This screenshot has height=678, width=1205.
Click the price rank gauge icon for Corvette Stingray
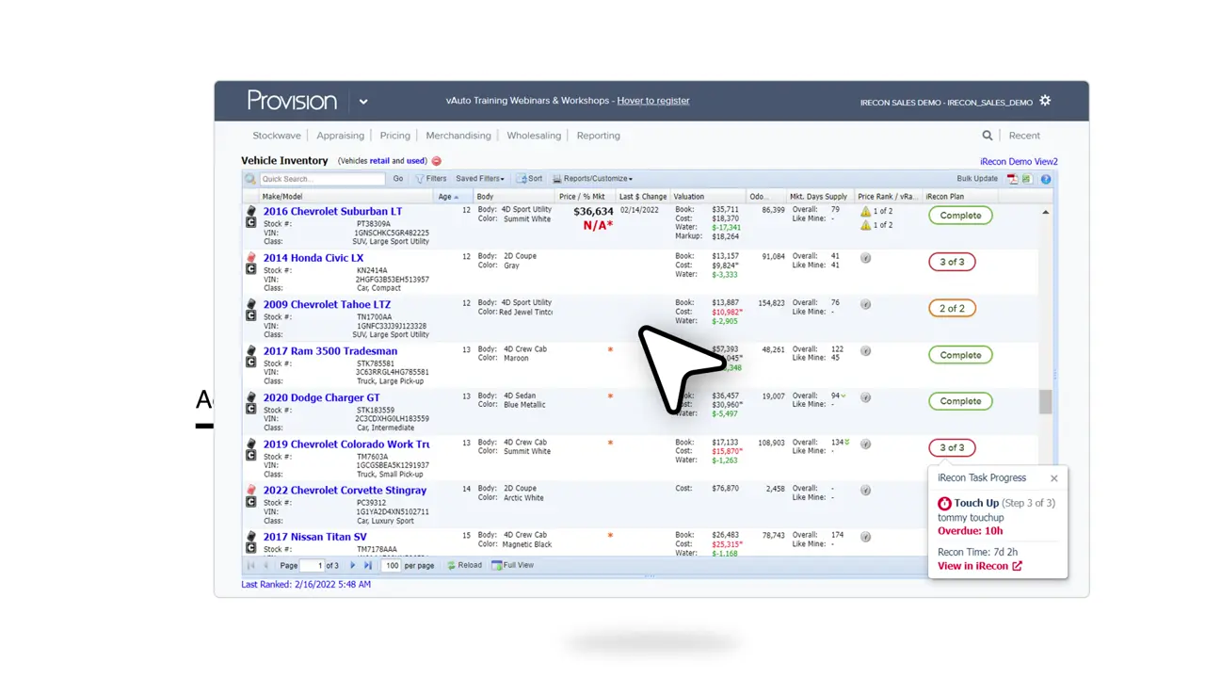click(865, 490)
